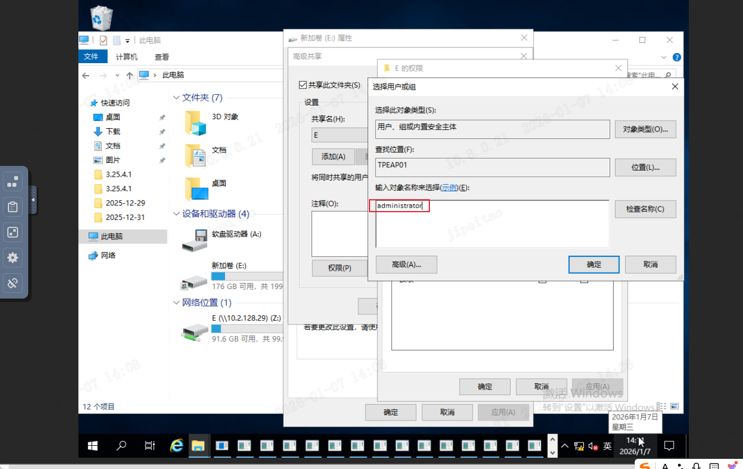The image size is (743, 469).
Task: Show hidden tray icons chevron
Action: [565, 446]
